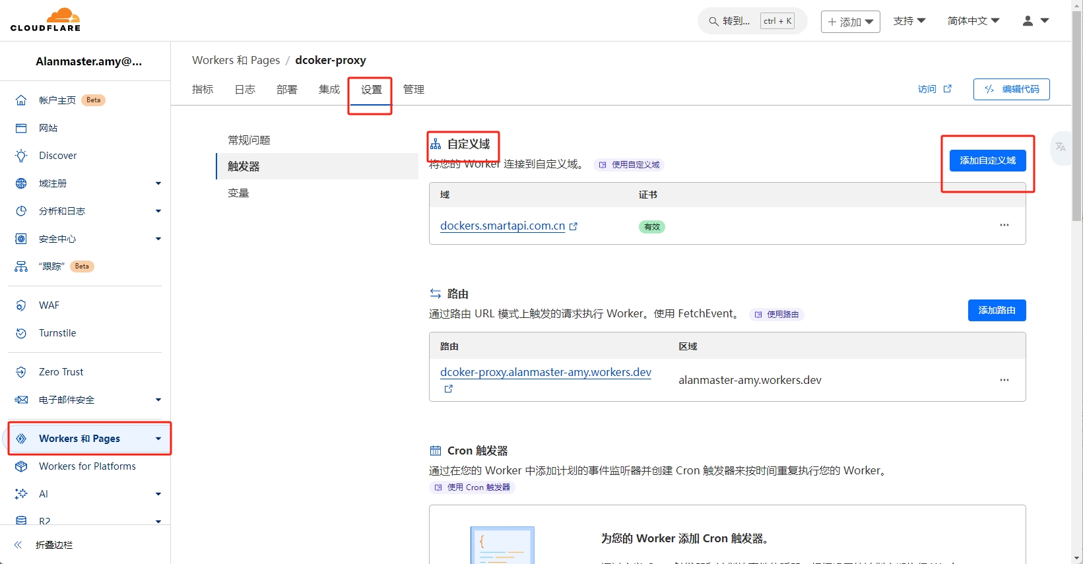
Task: Expand the 分析和日志 sidebar section
Action: [158, 211]
